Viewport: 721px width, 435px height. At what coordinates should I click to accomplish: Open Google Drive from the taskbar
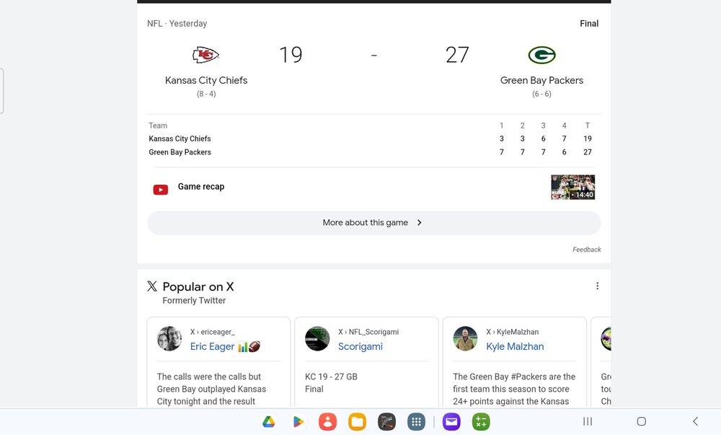[268, 422]
